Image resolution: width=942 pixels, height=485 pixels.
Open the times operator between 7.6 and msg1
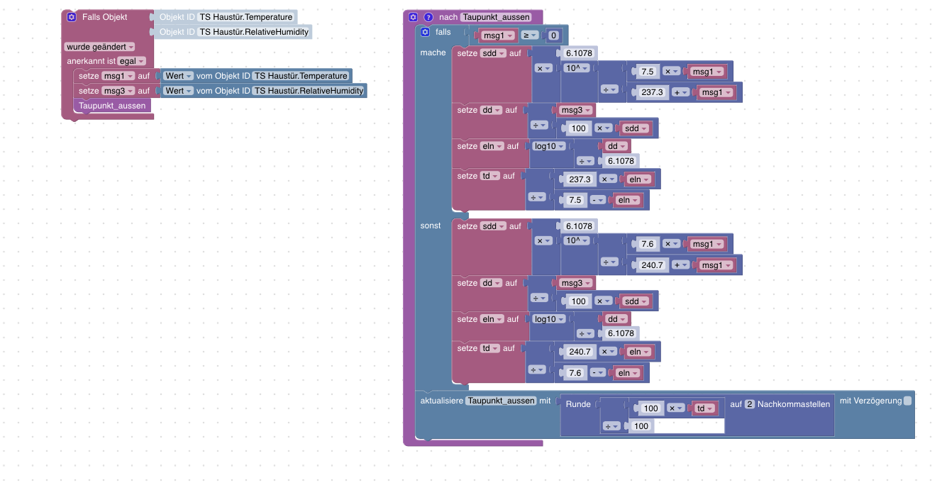[671, 244]
